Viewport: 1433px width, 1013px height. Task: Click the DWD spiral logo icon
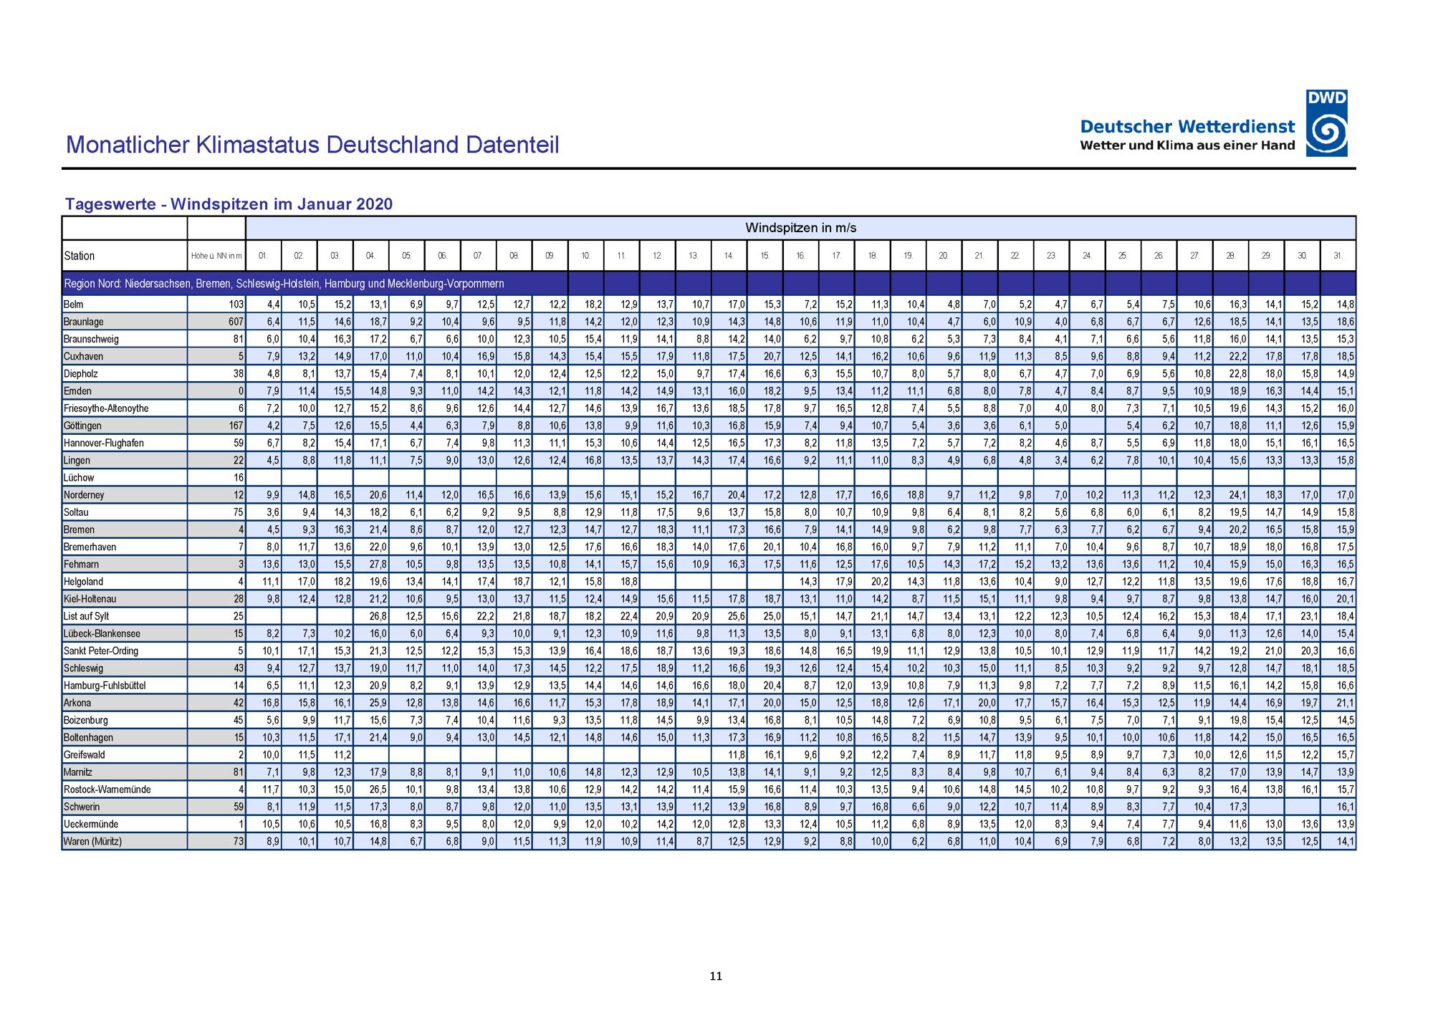point(1326,123)
